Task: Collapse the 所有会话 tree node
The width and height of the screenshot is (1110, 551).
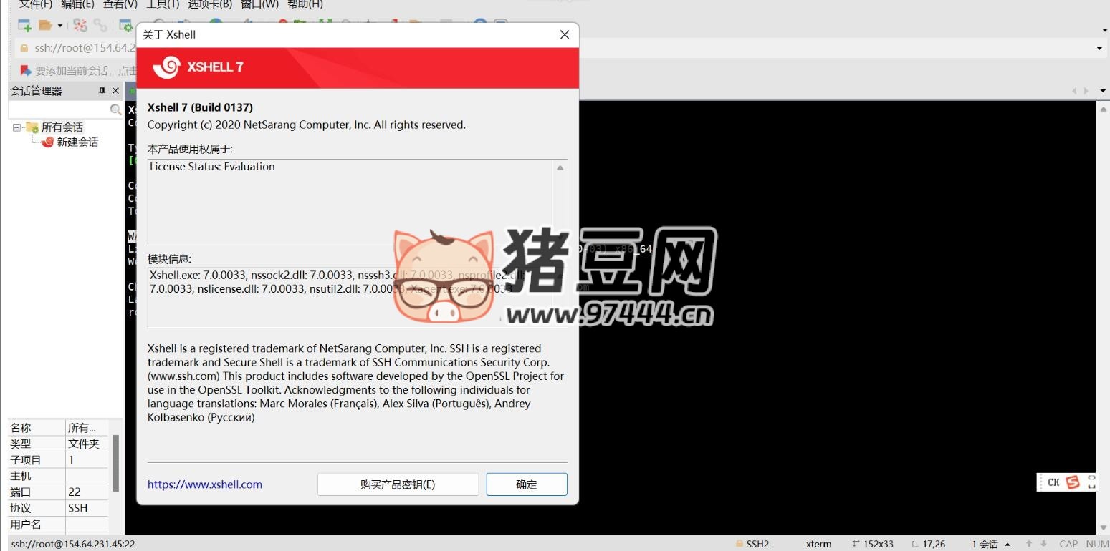Action: point(16,127)
